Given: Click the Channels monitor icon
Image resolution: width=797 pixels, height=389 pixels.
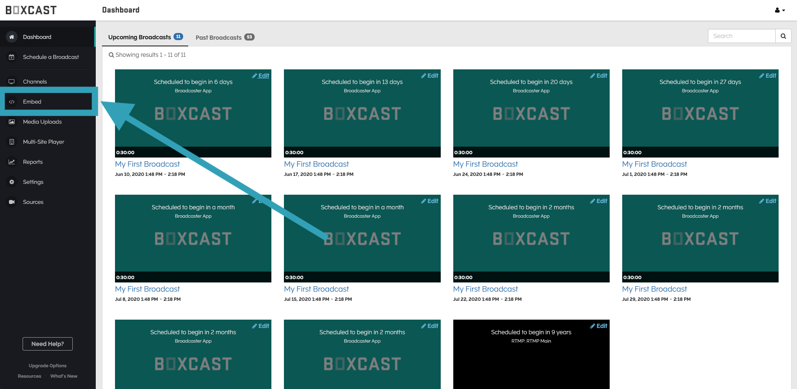Looking at the screenshot, I should click(12, 81).
